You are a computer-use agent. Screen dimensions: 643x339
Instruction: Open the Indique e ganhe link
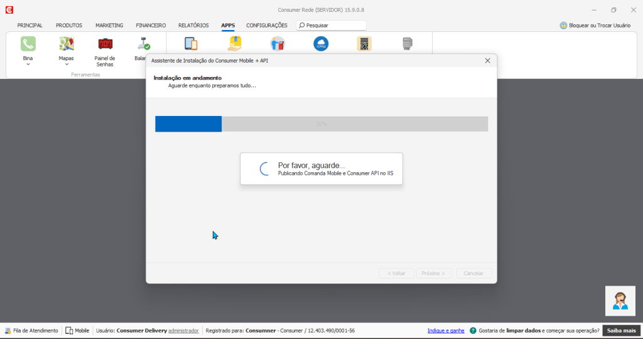(446, 331)
